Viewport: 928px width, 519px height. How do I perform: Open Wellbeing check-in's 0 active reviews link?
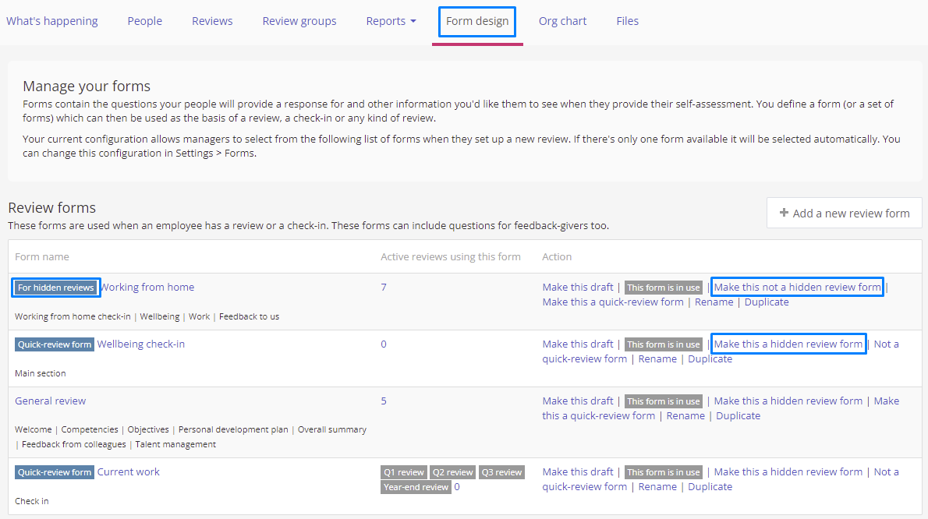tap(384, 344)
